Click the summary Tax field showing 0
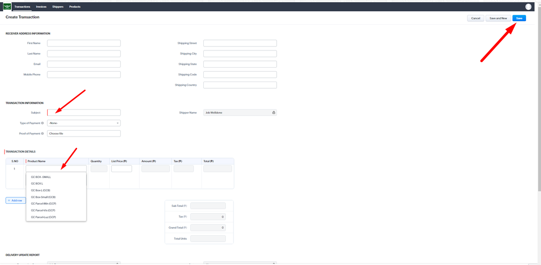The width and height of the screenshot is (541, 265). pyautogui.click(x=208, y=217)
